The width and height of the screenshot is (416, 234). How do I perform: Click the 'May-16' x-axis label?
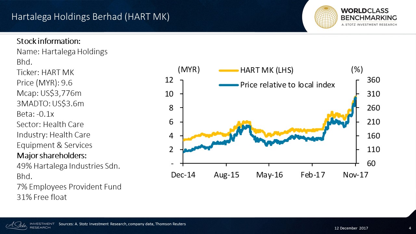[269, 175]
